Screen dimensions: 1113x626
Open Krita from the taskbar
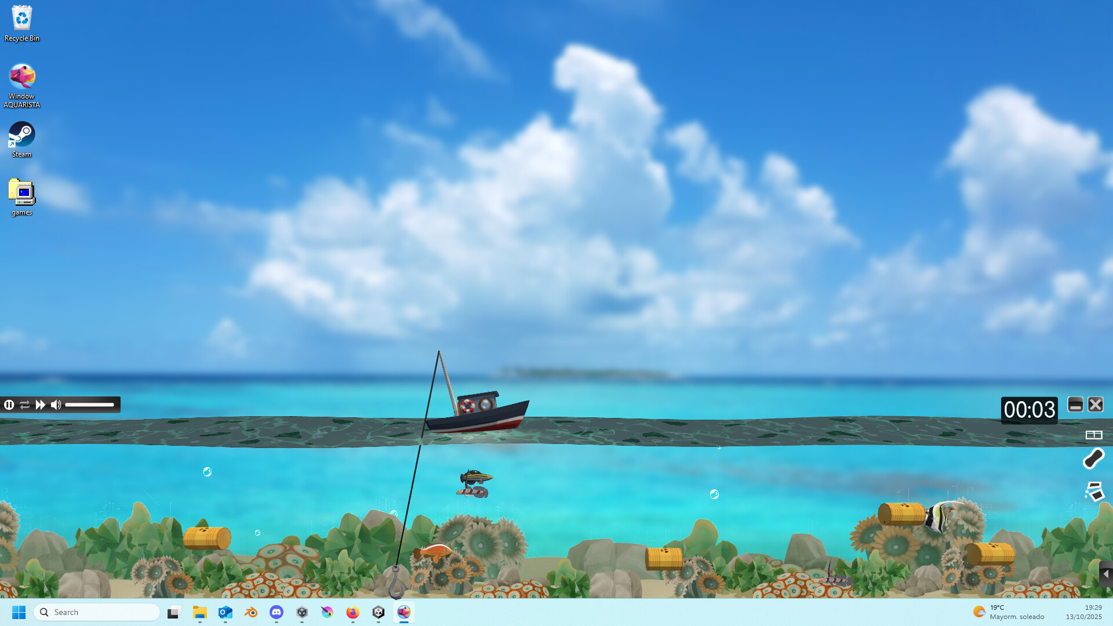(x=328, y=612)
